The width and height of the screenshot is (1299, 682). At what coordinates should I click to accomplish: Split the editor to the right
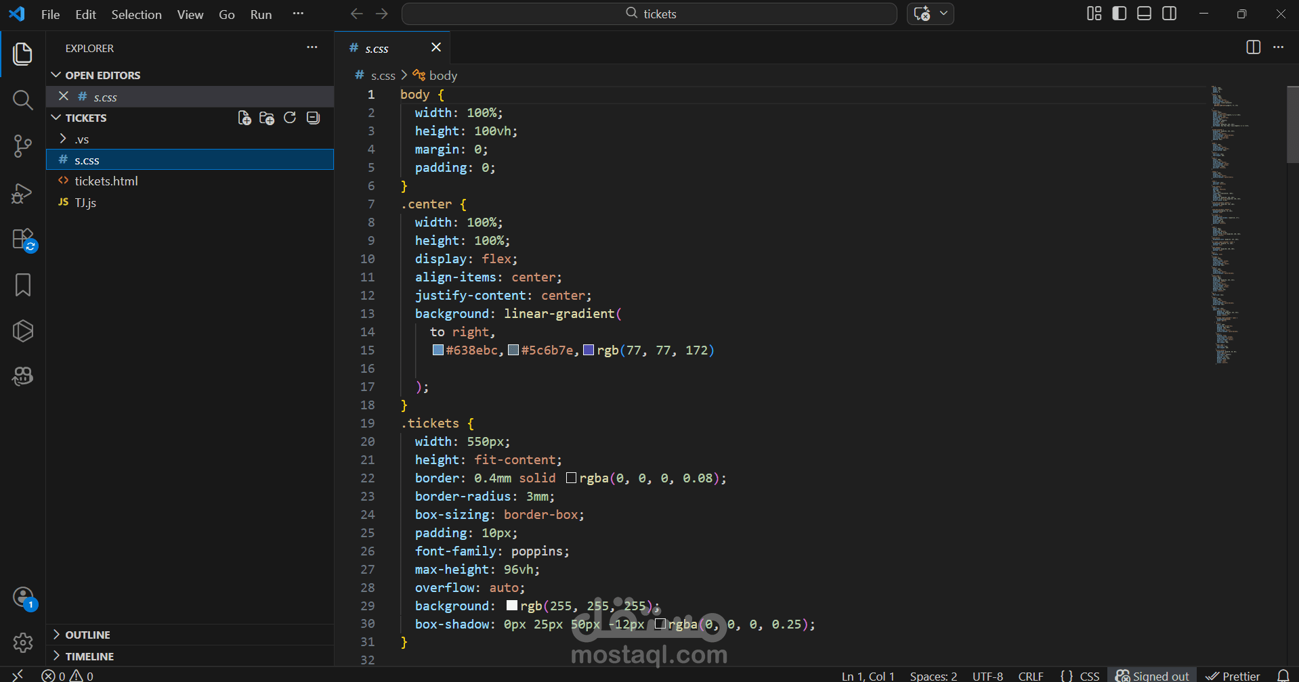pos(1253,47)
